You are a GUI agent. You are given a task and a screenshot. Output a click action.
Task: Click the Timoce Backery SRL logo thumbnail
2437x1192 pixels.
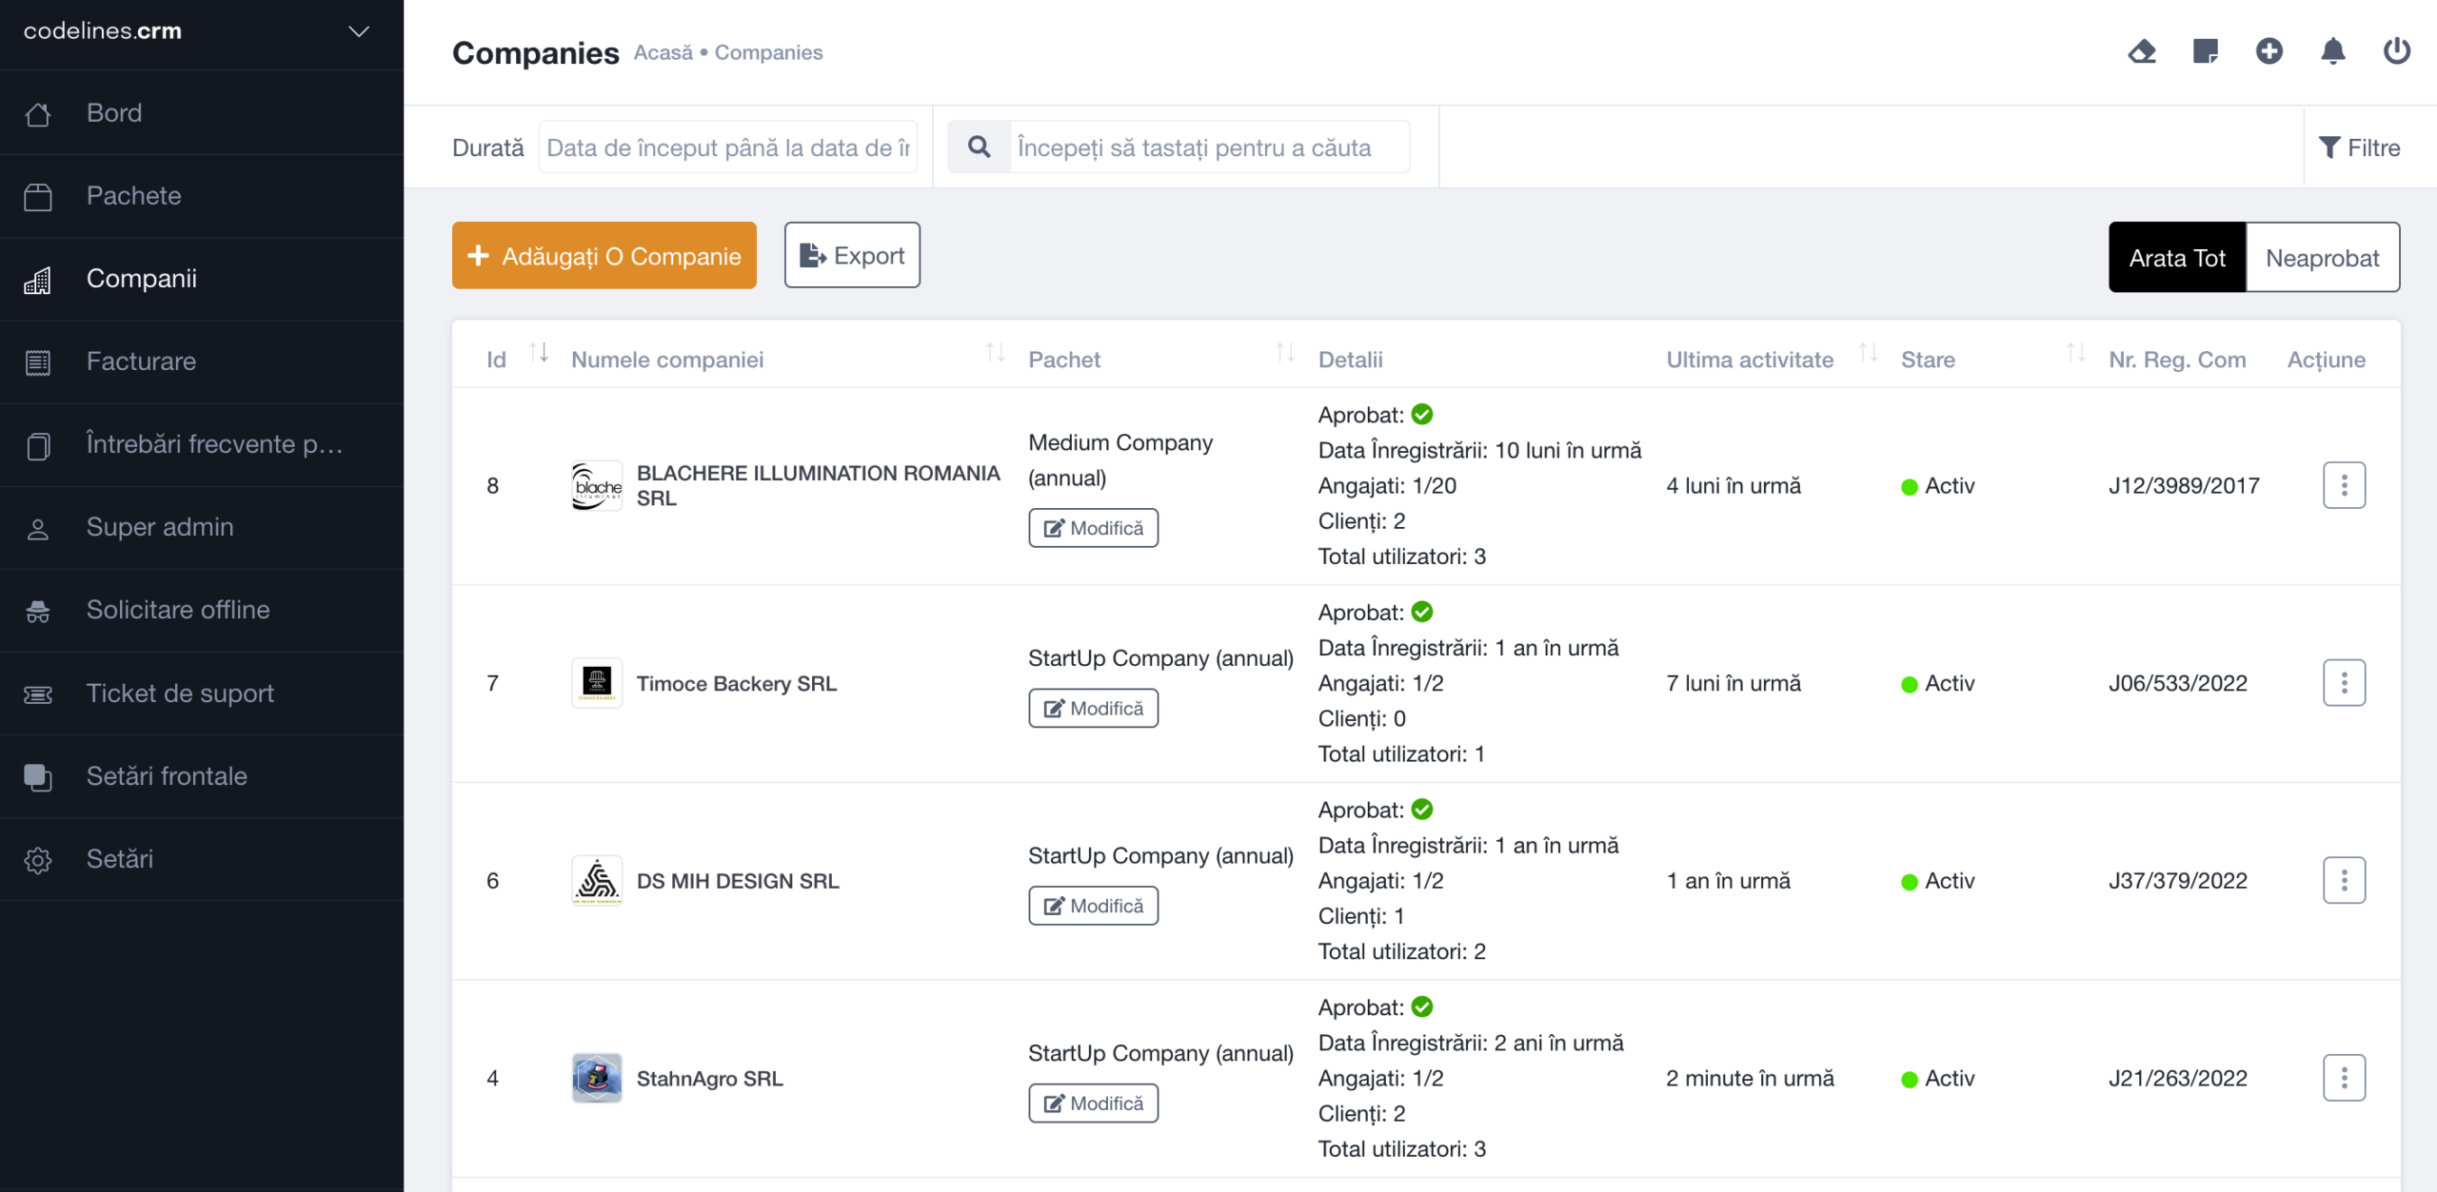coord(597,684)
